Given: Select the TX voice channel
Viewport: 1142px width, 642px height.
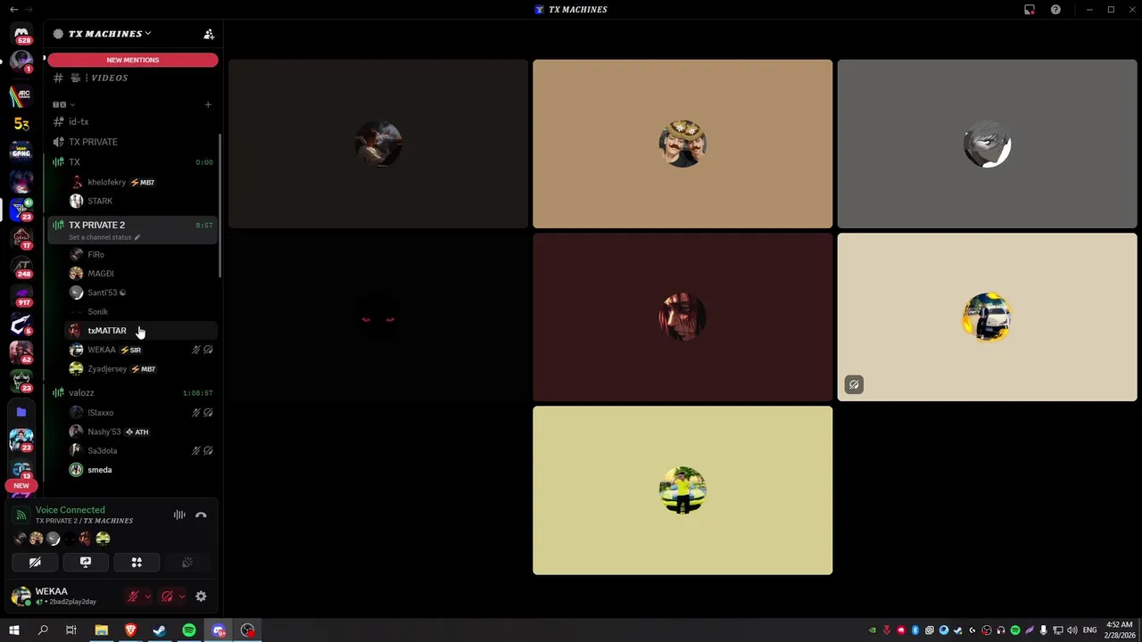Looking at the screenshot, I should click(x=132, y=162).
